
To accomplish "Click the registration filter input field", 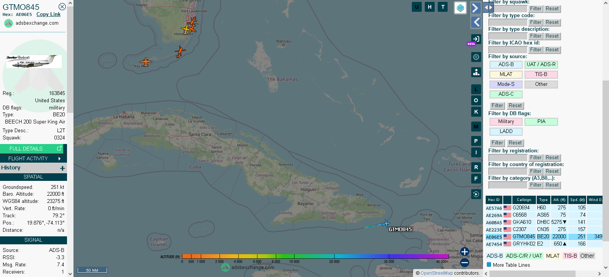I will click(x=508, y=158).
